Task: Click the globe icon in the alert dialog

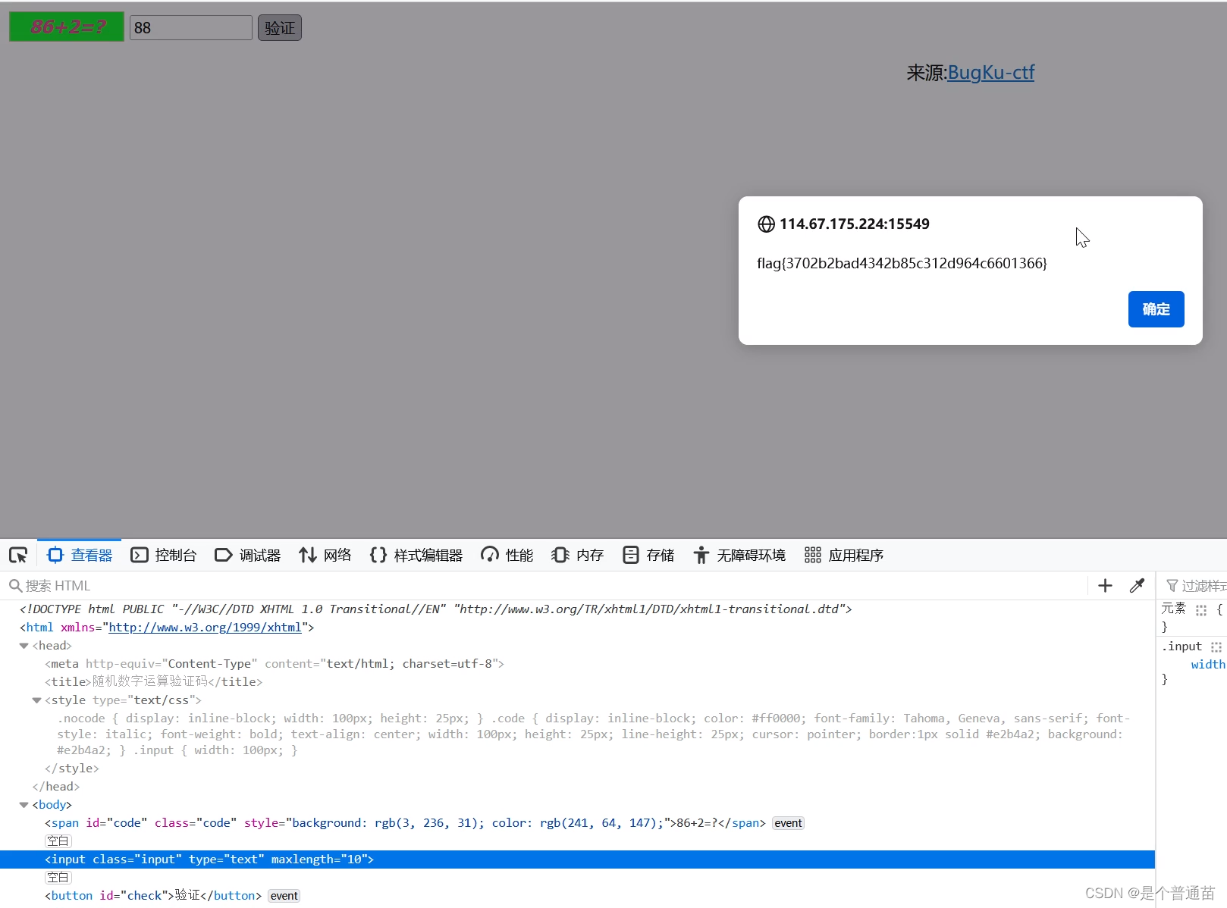Action: (x=766, y=224)
